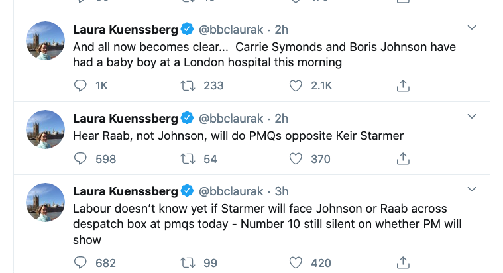Open Laura Kuenssberg's name on the baby tweet

(125, 30)
